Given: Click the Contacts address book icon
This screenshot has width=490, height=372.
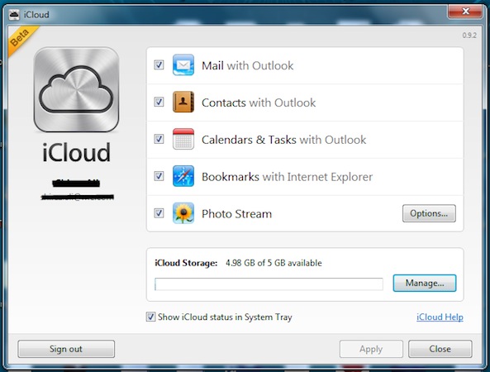Looking at the screenshot, I should point(183,102).
